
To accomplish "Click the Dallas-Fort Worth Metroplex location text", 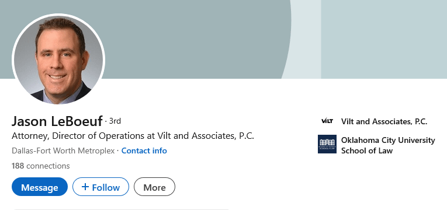I will [x=63, y=150].
